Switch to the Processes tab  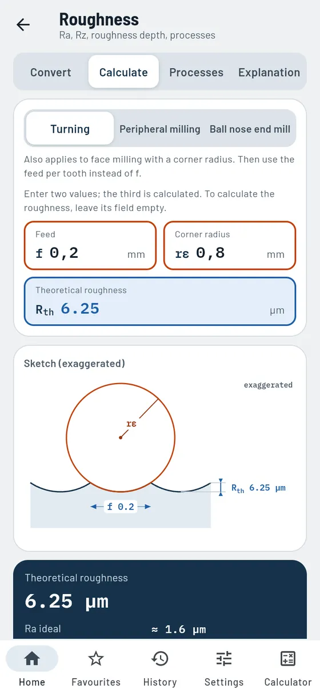(196, 72)
